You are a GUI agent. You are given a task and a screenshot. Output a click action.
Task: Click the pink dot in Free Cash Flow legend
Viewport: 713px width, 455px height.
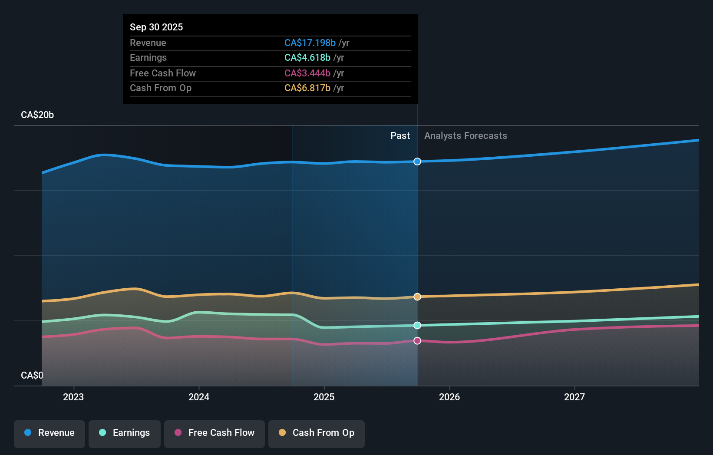coord(178,433)
